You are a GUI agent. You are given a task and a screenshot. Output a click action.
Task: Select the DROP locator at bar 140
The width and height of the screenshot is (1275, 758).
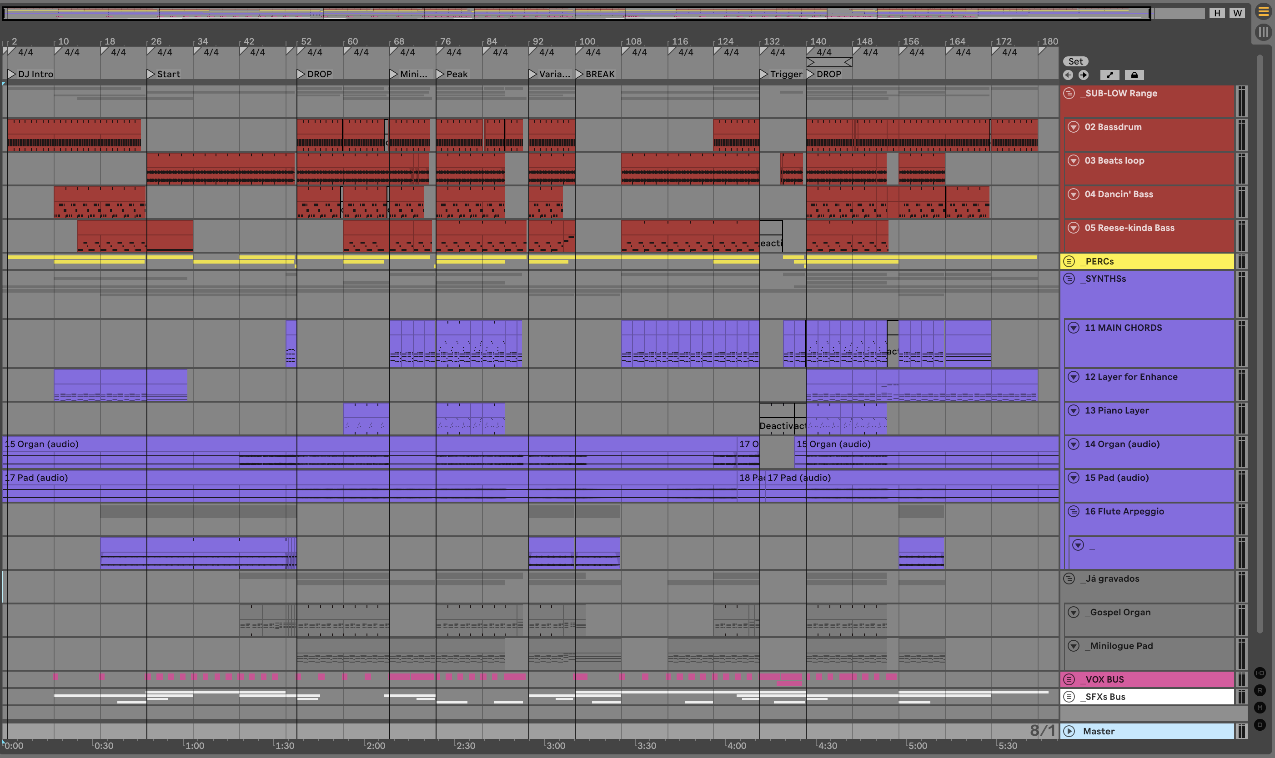(x=824, y=74)
